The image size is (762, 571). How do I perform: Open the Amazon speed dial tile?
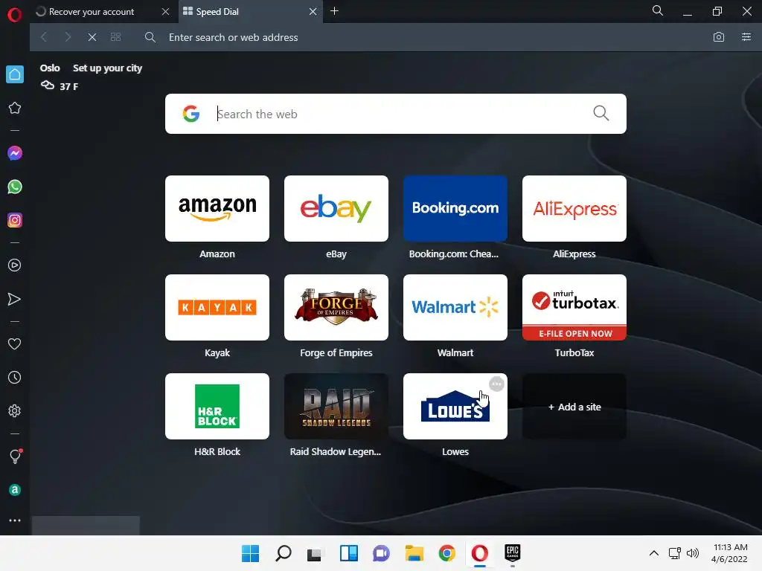pos(217,208)
